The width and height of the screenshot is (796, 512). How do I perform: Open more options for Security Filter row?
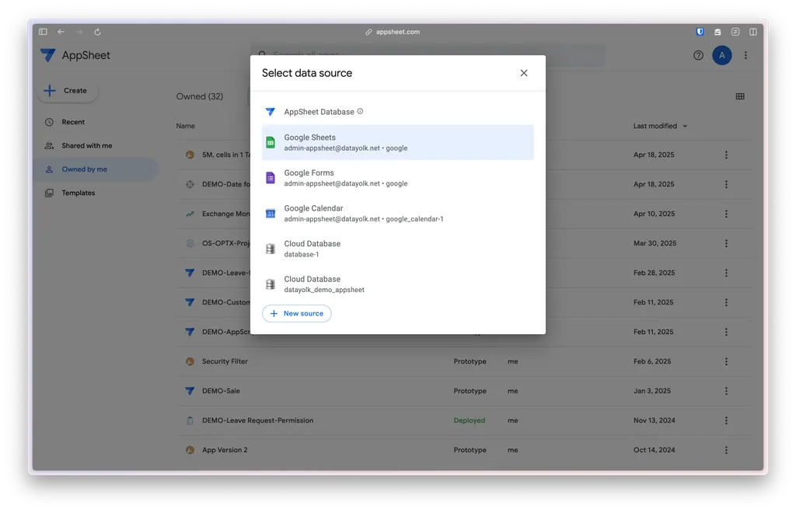[x=726, y=361]
